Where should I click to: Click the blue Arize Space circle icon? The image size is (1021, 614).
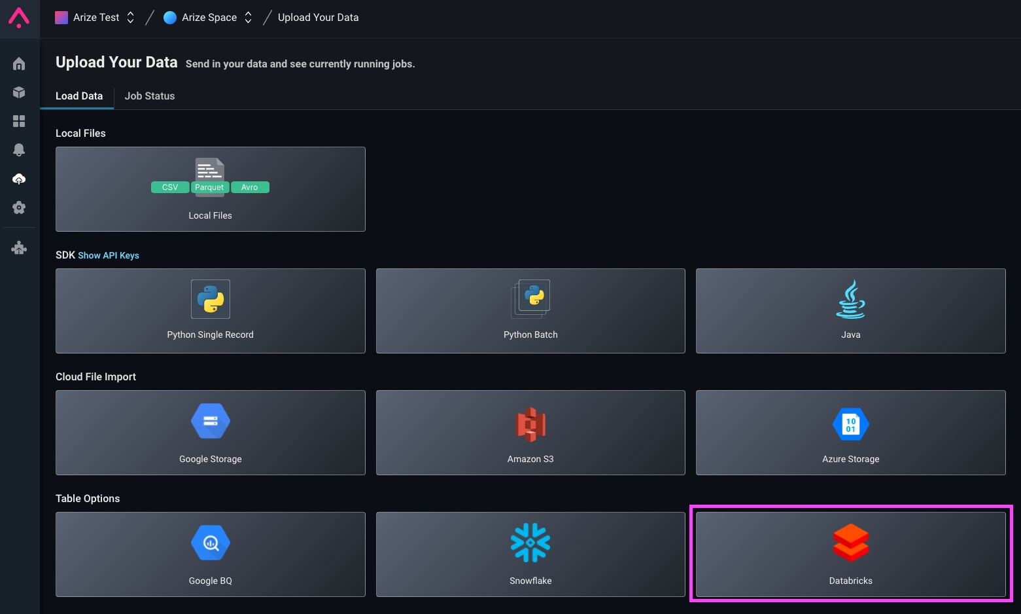(170, 18)
